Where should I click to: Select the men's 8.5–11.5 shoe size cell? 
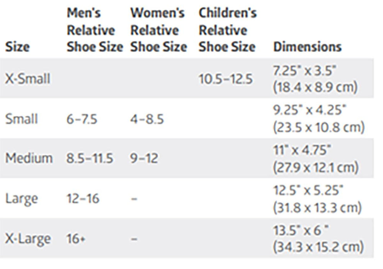[90, 159]
